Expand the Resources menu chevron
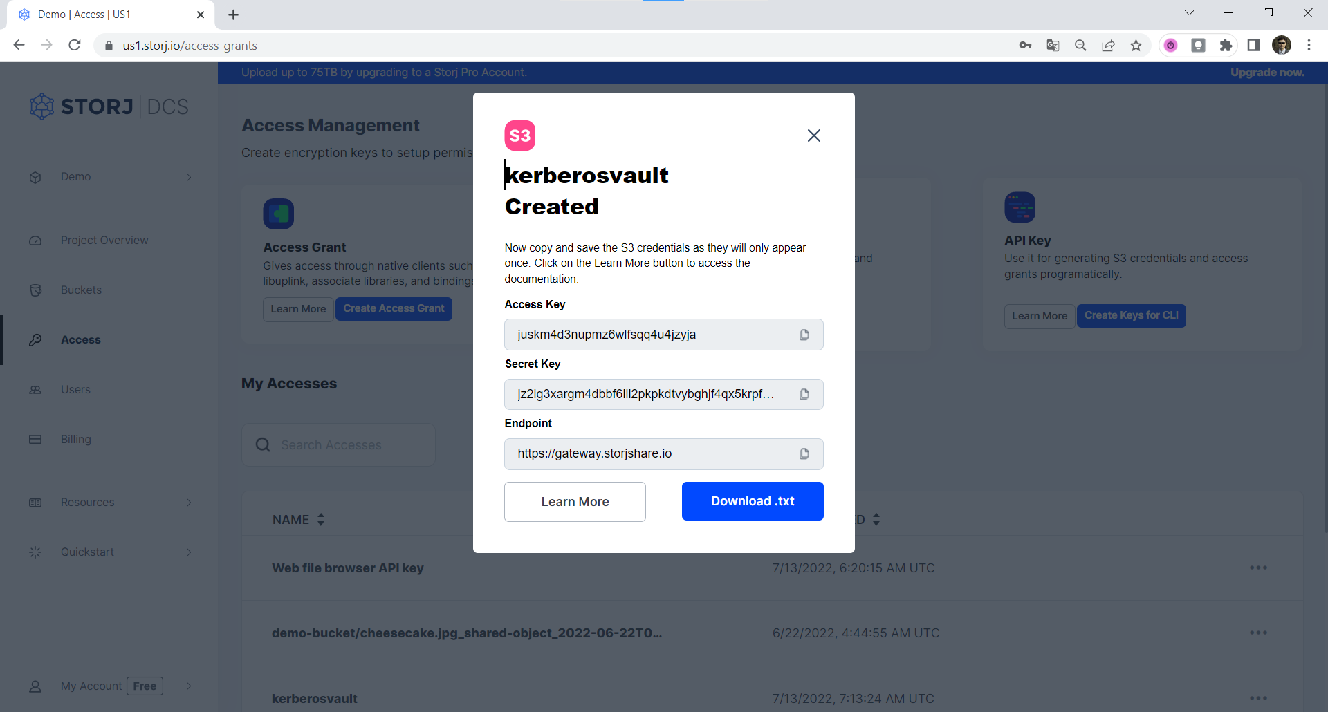The height and width of the screenshot is (712, 1328). [x=189, y=503]
